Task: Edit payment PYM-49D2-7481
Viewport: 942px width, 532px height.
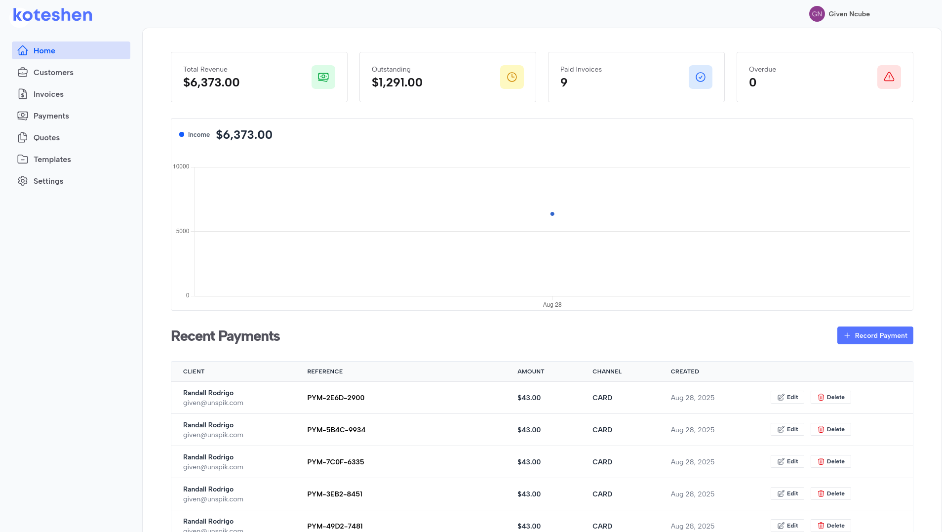Action: coord(787,526)
